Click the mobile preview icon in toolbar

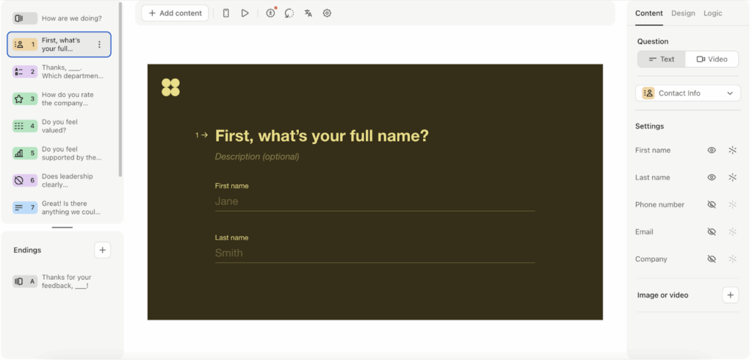coord(226,13)
